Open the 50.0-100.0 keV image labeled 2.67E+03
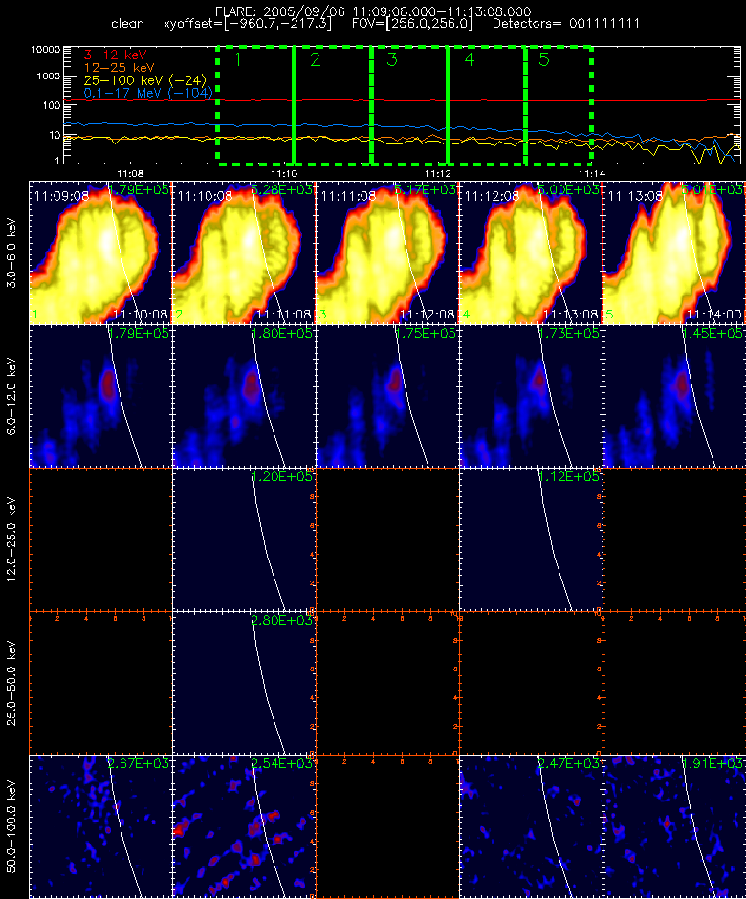Viewport: 746px width, 899px height. [x=100, y=826]
